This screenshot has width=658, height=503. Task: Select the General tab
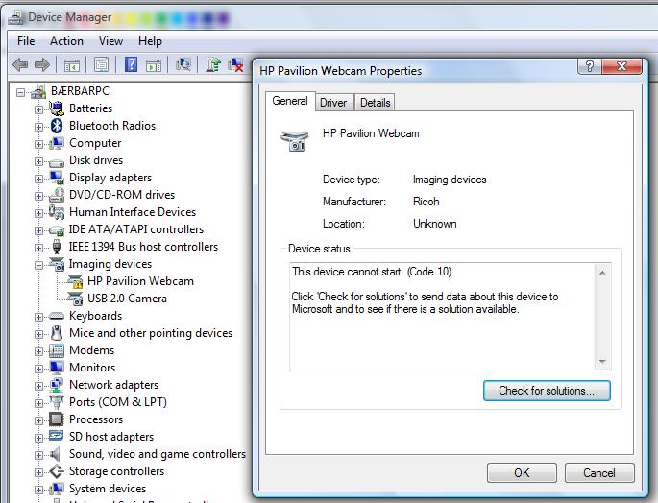coord(290,101)
